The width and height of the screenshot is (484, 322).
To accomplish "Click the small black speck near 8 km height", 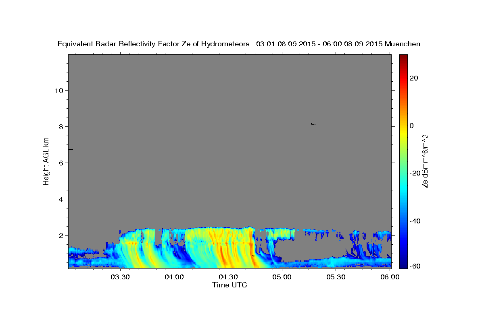I will tap(313, 124).
